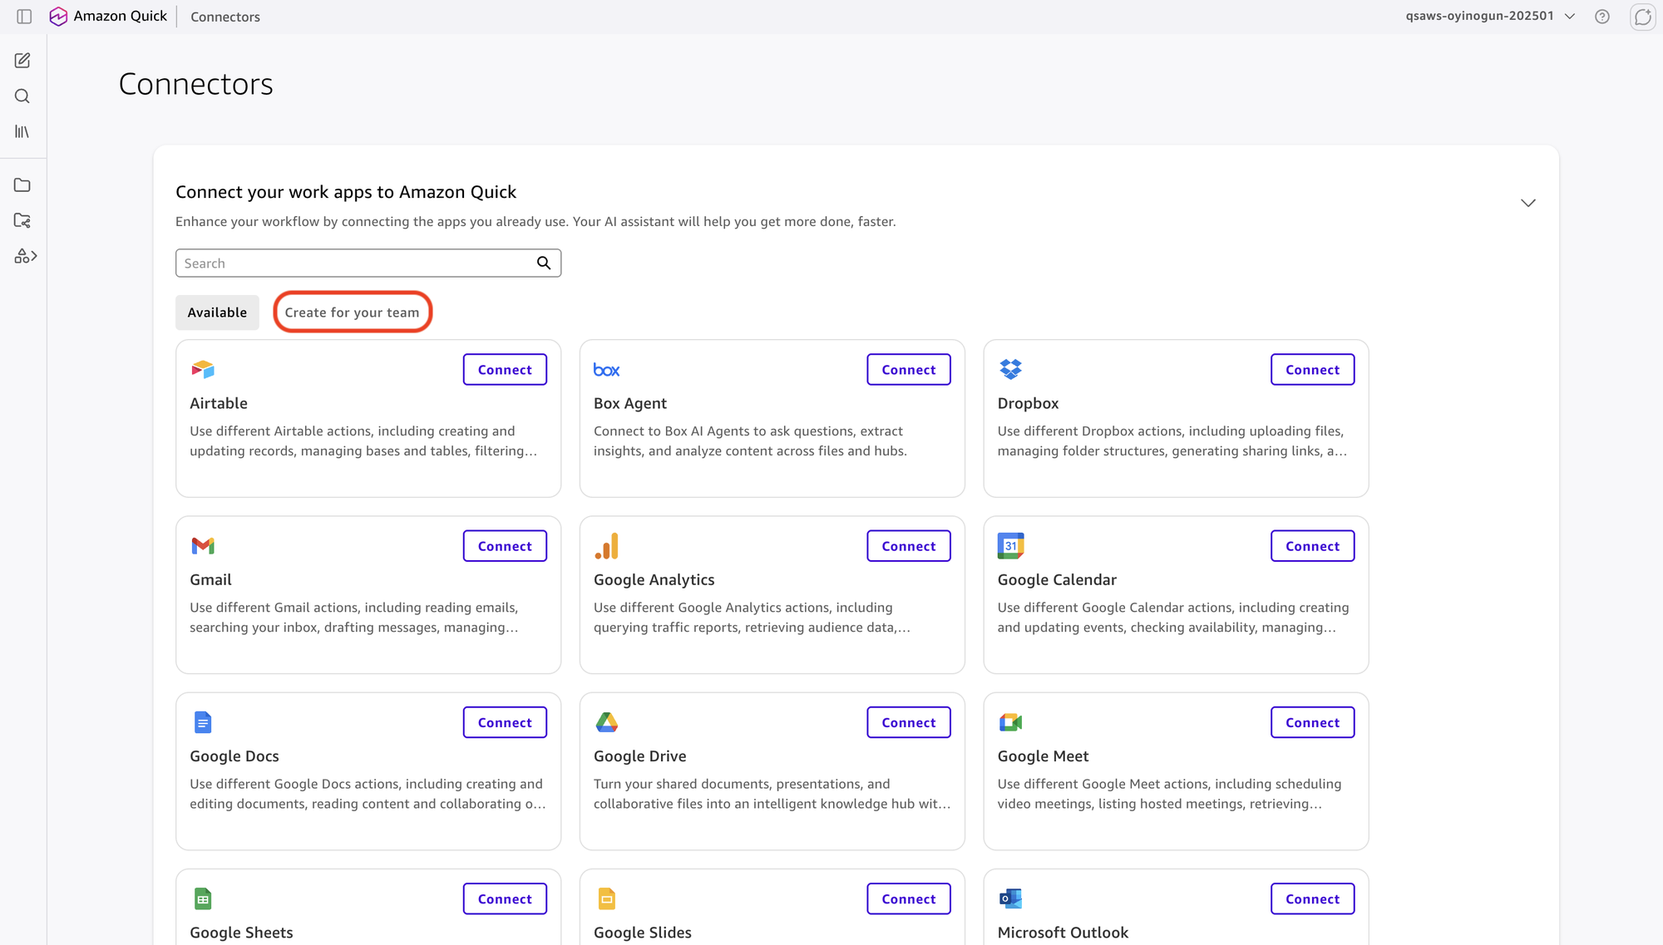Screen dimensions: 1663x945
Task: Expand the shapes icon in left sidebar
Action: coord(26,256)
